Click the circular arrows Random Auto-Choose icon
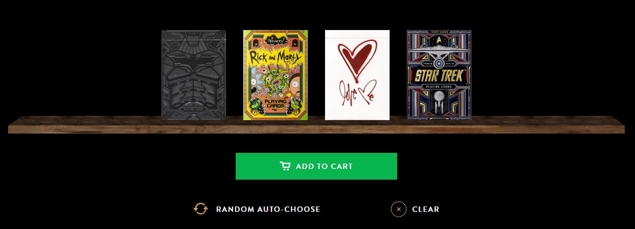 (x=201, y=209)
